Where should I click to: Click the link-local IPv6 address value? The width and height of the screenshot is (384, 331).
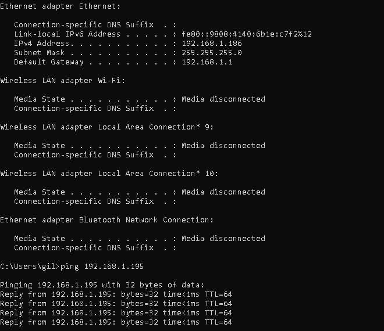pos(247,34)
